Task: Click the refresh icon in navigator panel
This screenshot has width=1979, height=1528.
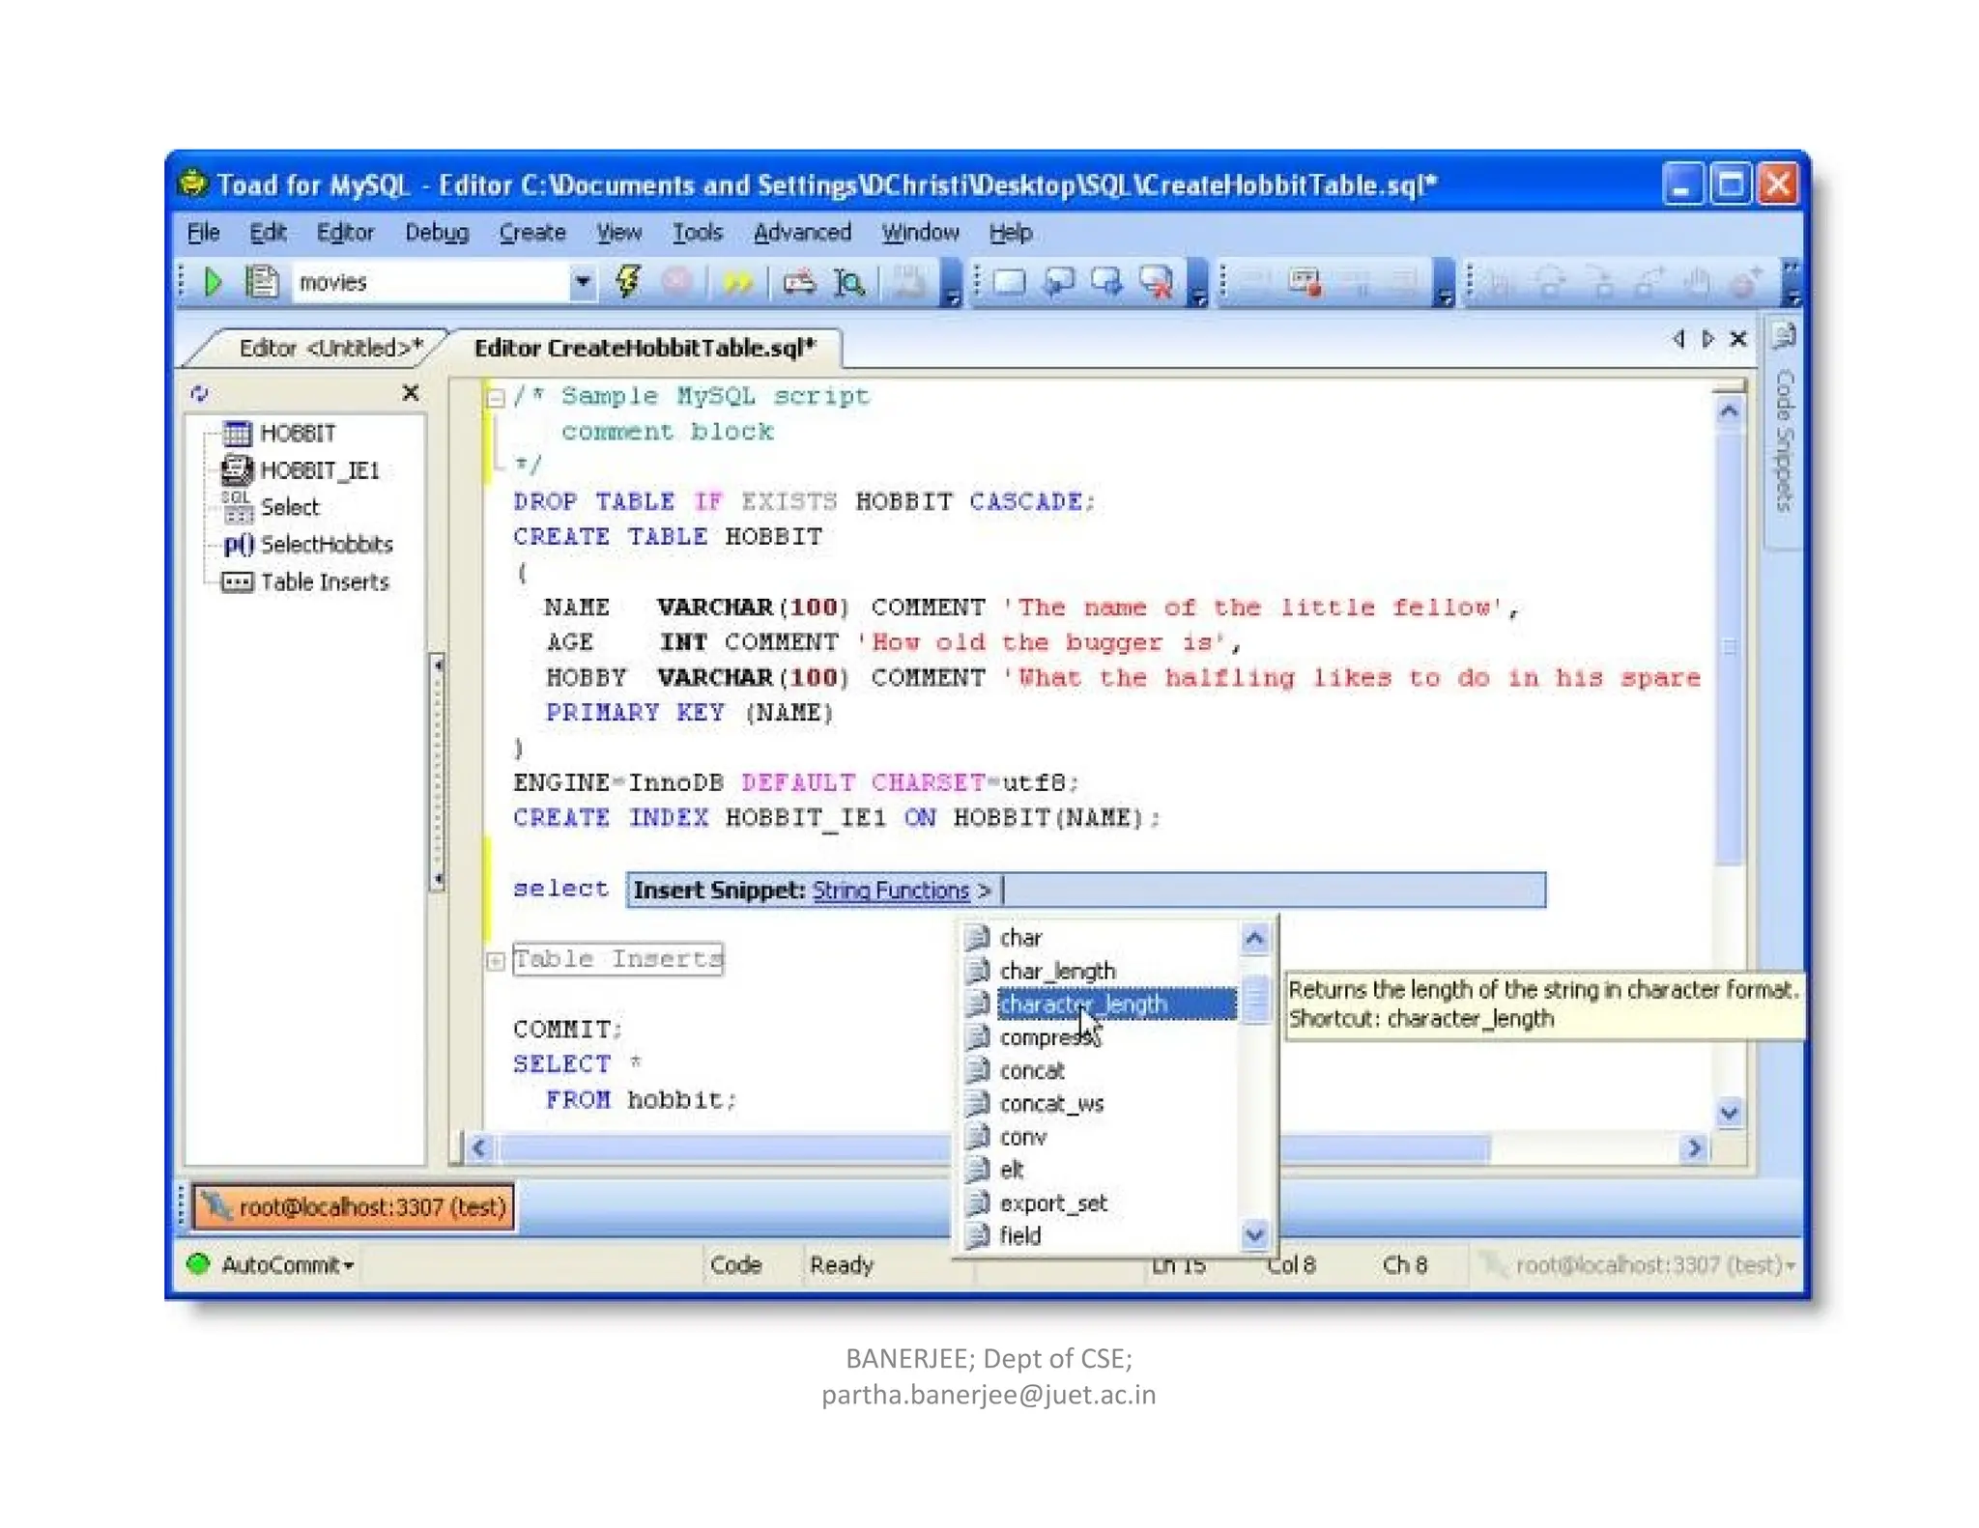Action: click(200, 393)
